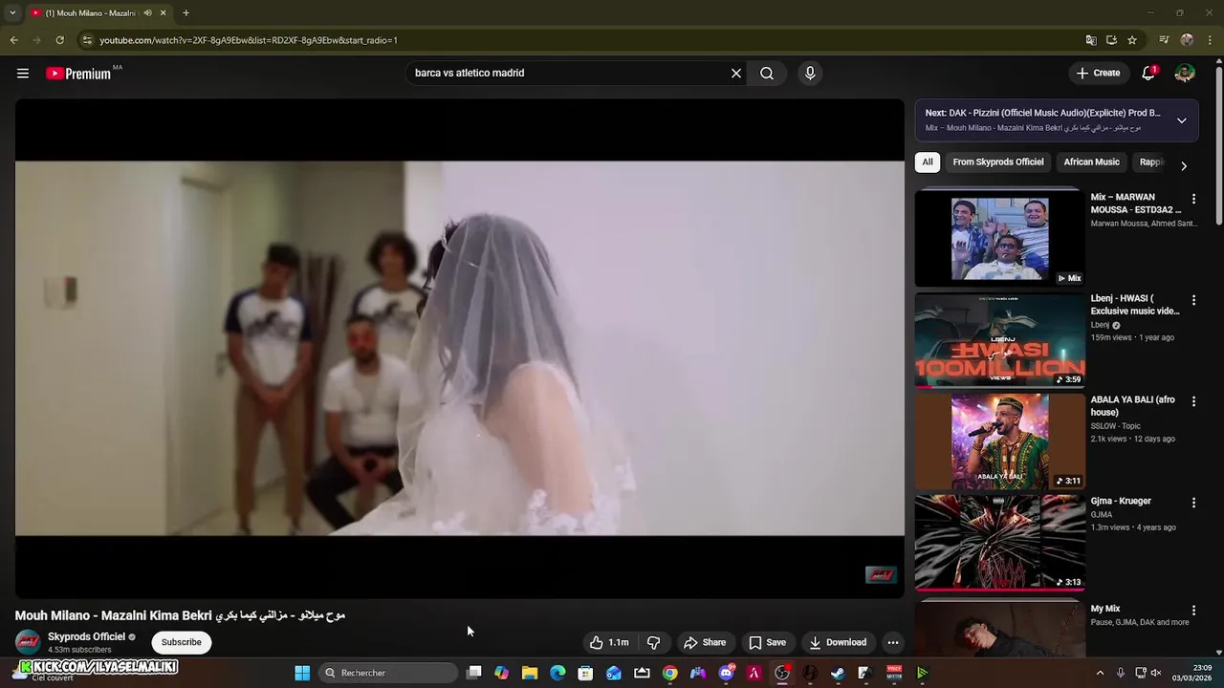This screenshot has height=688, width=1224.
Task: Open Chrome from the taskbar
Action: coord(670,673)
